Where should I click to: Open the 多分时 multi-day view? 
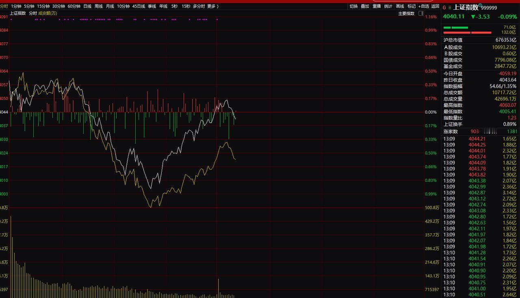pos(199,6)
